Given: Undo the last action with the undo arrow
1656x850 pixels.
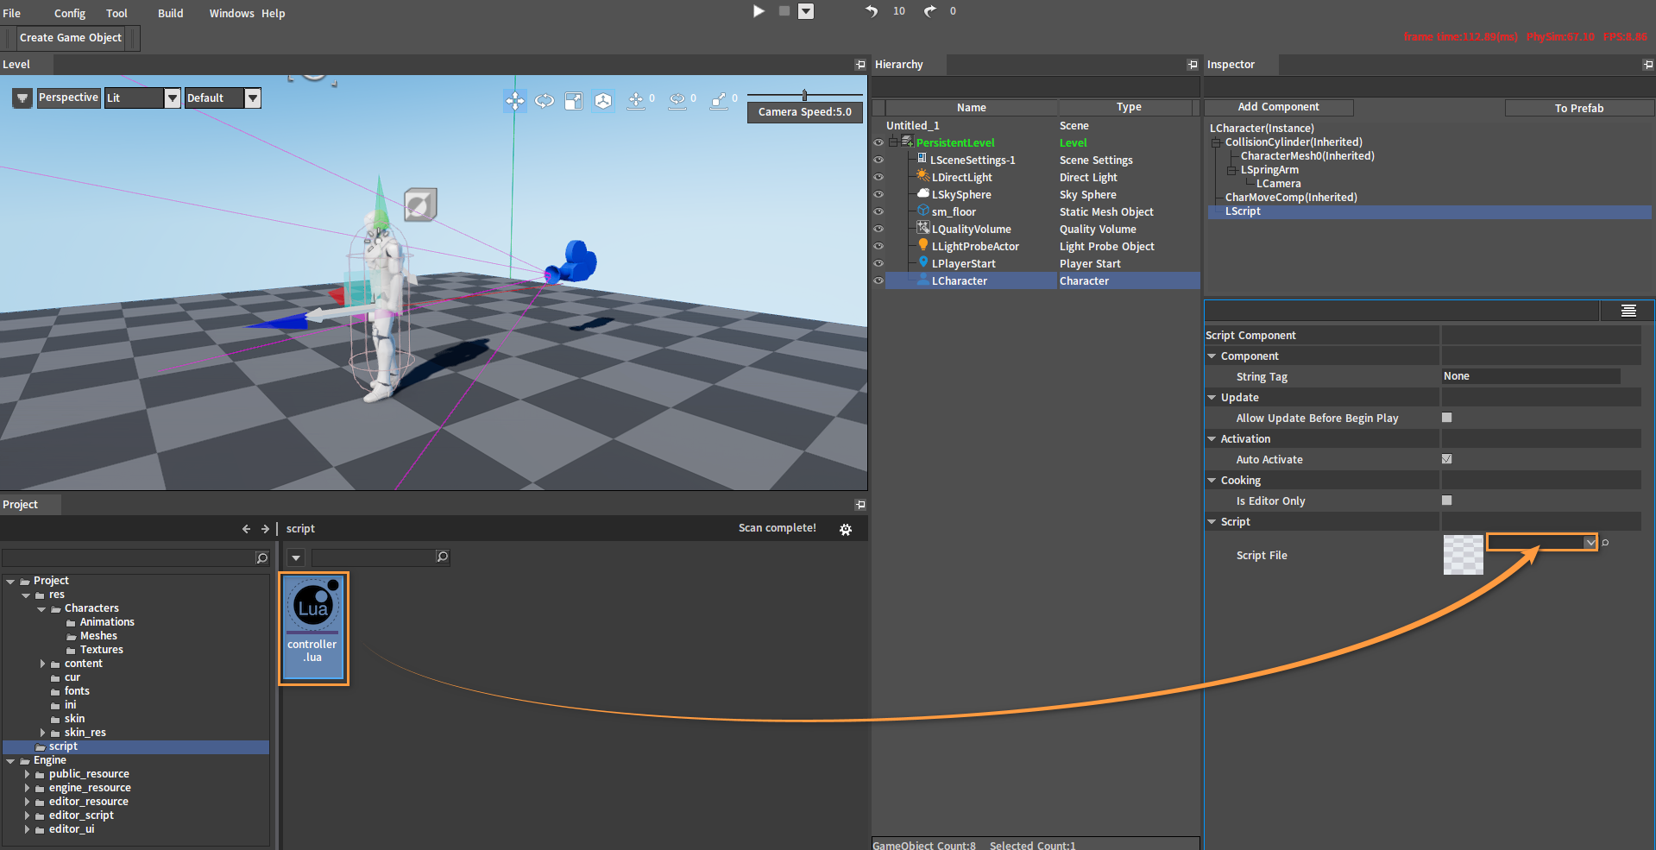Looking at the screenshot, I should (x=872, y=11).
